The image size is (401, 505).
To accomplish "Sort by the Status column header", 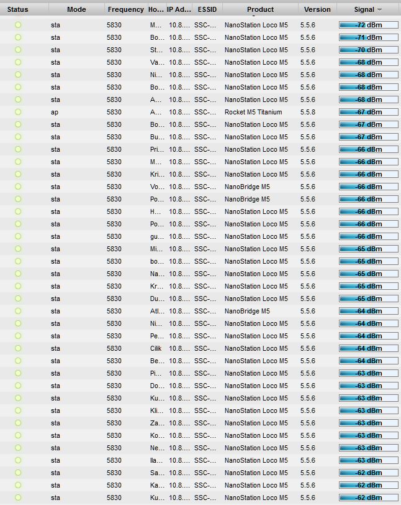I will [17, 10].
